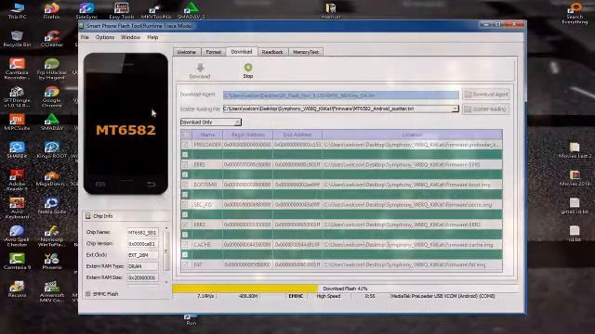The width and height of the screenshot is (595, 334).
Task: Open Google Chrome desktop shortcut
Action: coord(52,96)
